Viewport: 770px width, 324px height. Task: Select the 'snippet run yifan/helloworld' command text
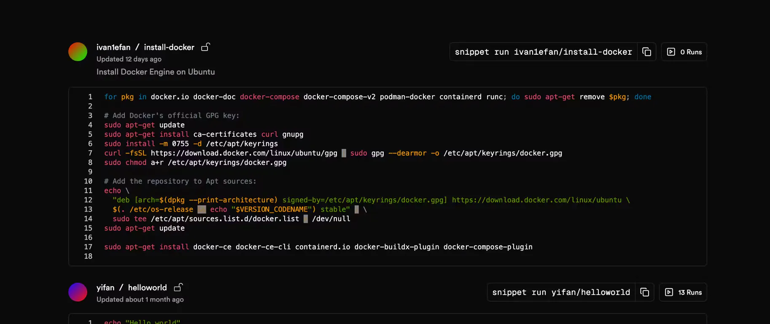561,292
